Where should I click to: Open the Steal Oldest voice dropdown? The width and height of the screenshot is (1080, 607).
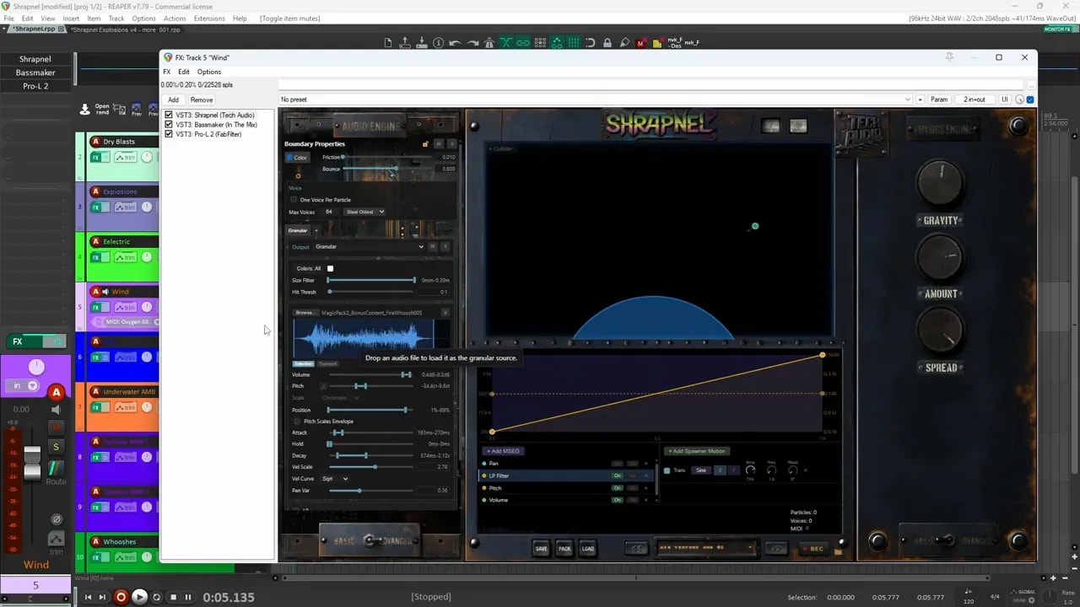364,212
